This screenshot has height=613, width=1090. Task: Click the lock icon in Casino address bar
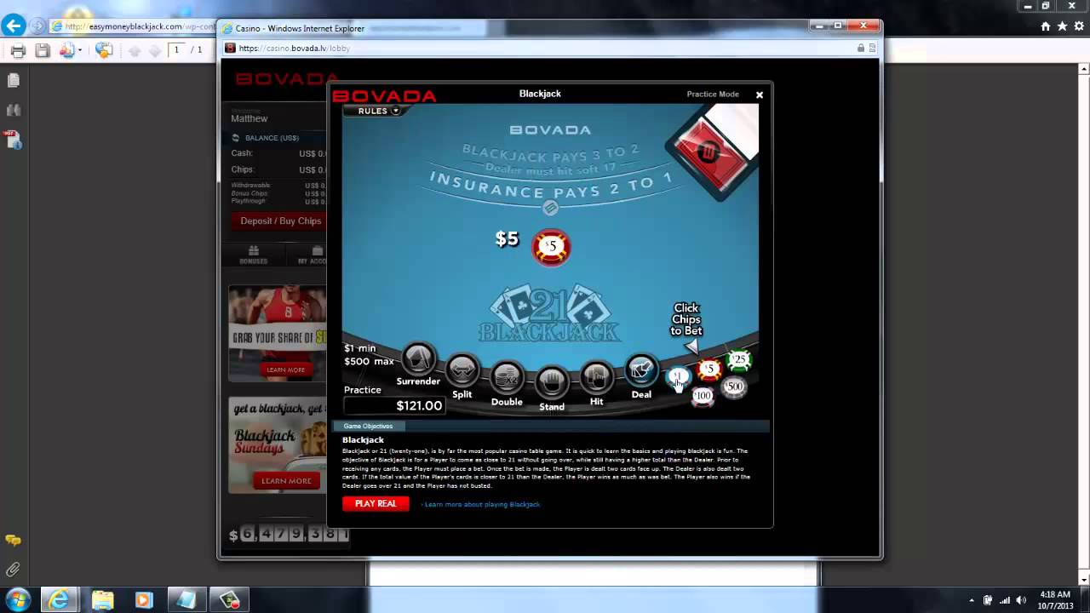coord(861,49)
